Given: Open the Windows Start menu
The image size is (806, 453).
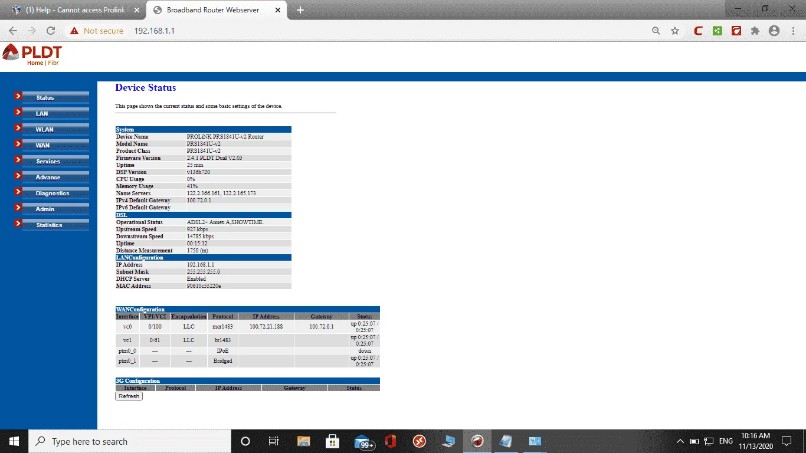Looking at the screenshot, I should click(x=14, y=441).
